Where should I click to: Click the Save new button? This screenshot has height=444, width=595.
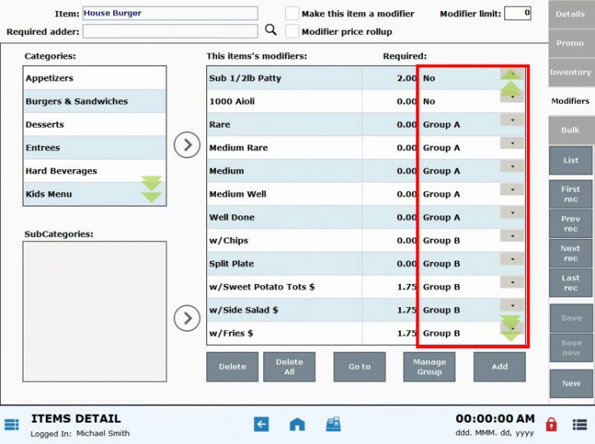571,347
